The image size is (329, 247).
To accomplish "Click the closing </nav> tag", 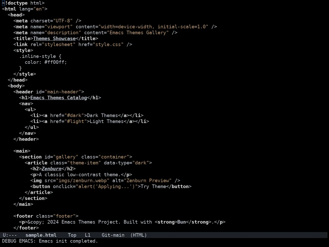I will coord(28,133).
